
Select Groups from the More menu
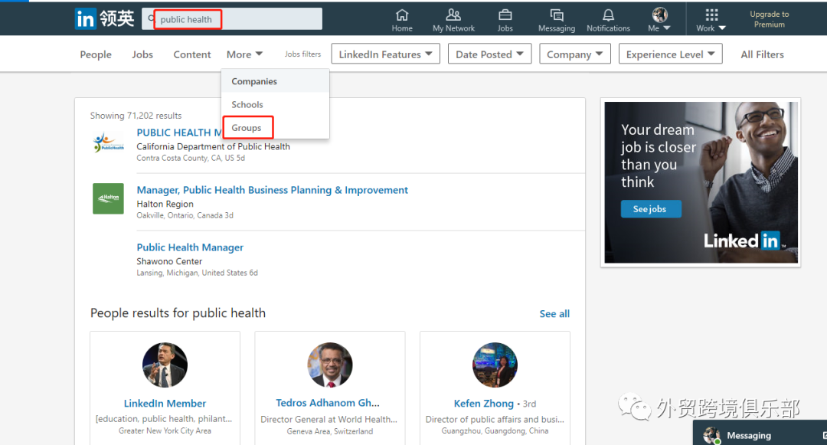tap(276, 128)
